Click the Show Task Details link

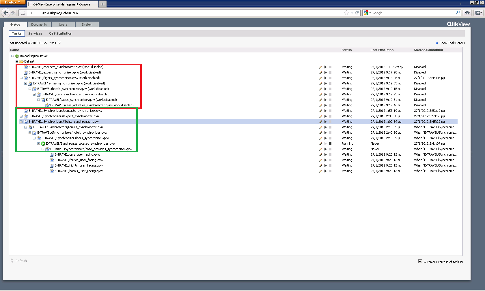tap(452, 43)
